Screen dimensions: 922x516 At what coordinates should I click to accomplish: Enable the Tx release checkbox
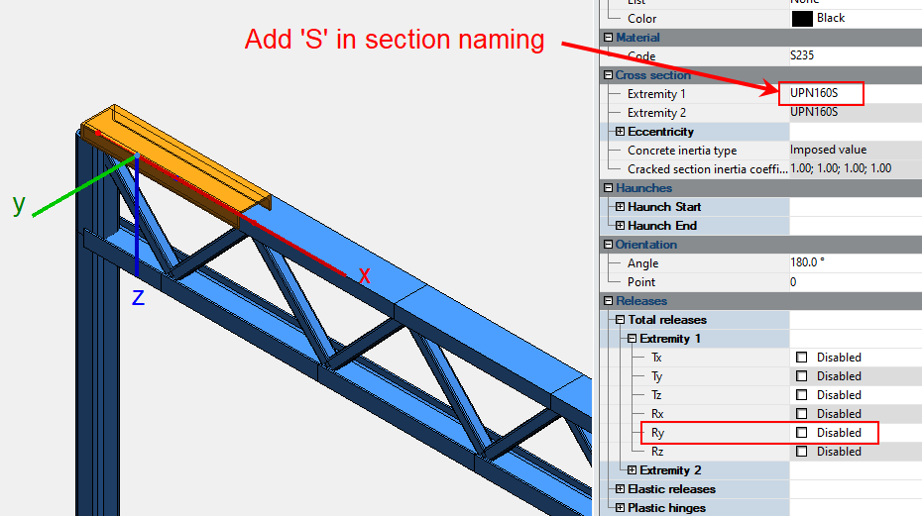coord(802,358)
